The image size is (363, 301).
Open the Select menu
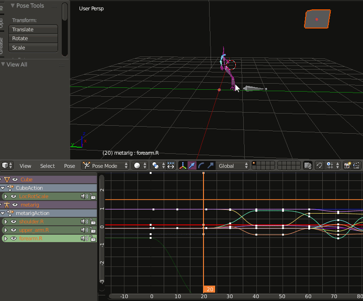coord(47,166)
